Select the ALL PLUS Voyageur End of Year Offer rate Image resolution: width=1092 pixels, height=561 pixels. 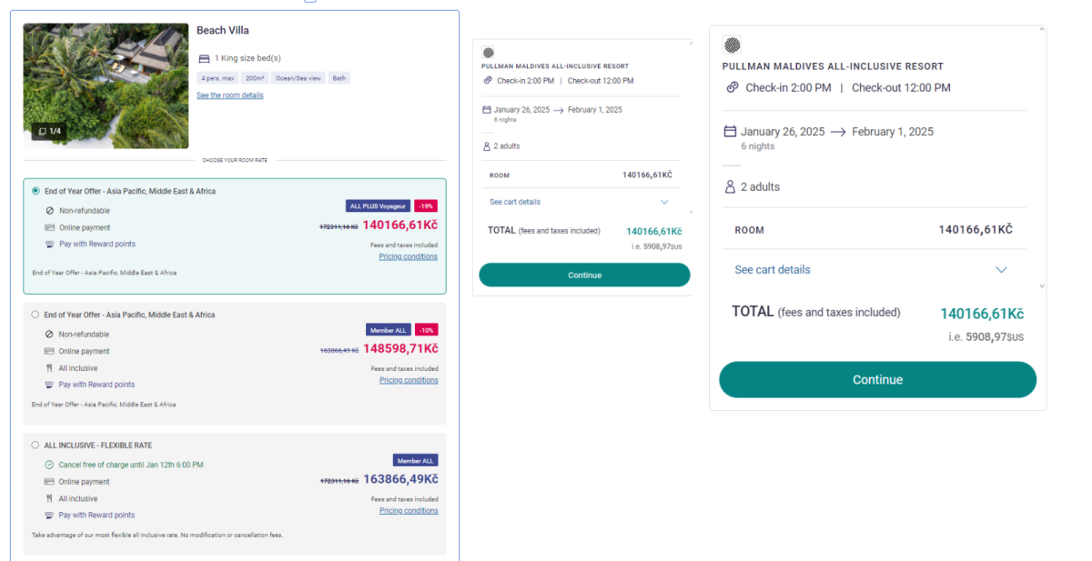tap(35, 191)
